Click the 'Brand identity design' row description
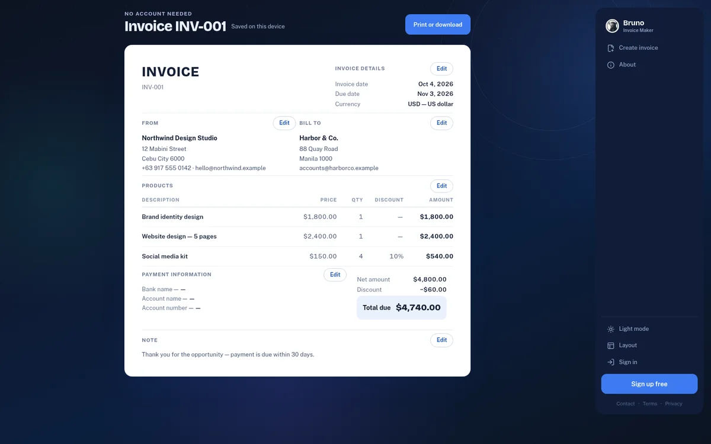 (x=172, y=217)
